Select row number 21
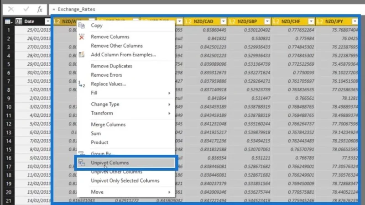 point(9,200)
